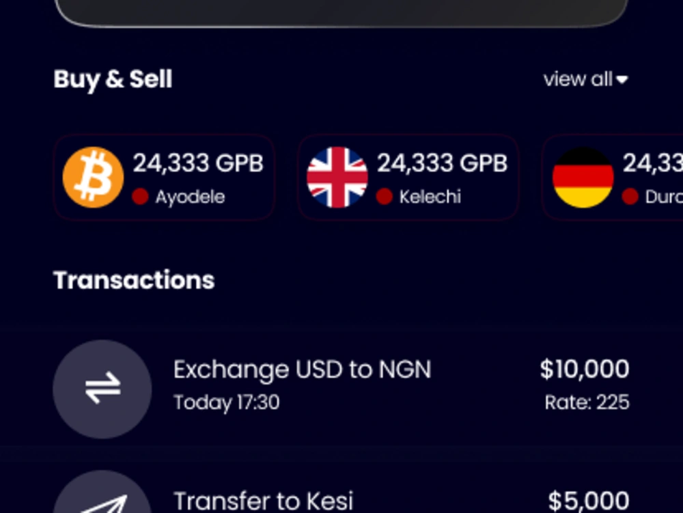
Task: Click the $10,000 amount
Action: coord(585,370)
